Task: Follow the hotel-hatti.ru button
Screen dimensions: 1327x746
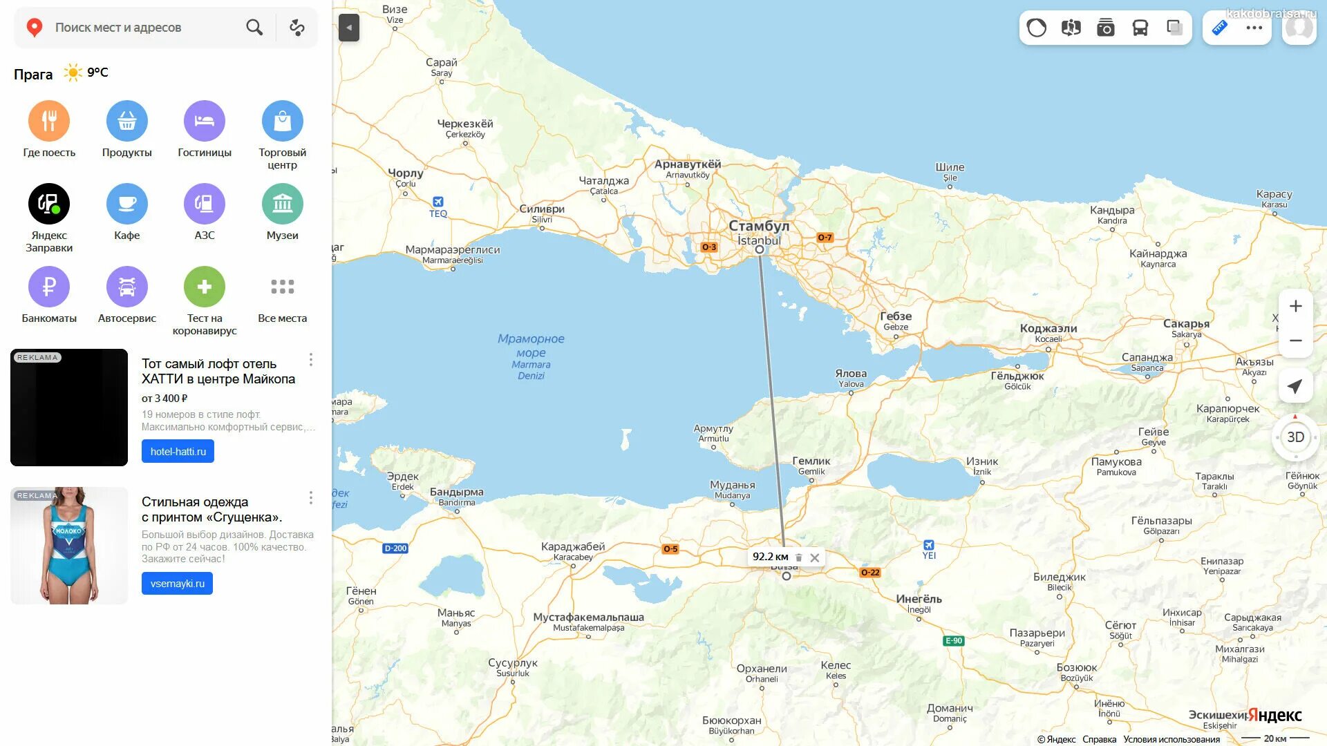Action: pos(178,452)
